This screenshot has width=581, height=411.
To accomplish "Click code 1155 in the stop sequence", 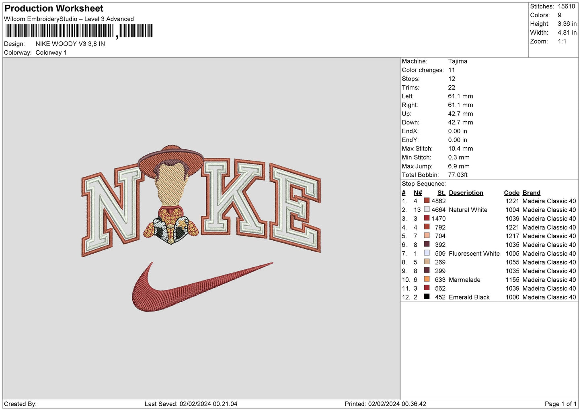I will [x=512, y=280].
